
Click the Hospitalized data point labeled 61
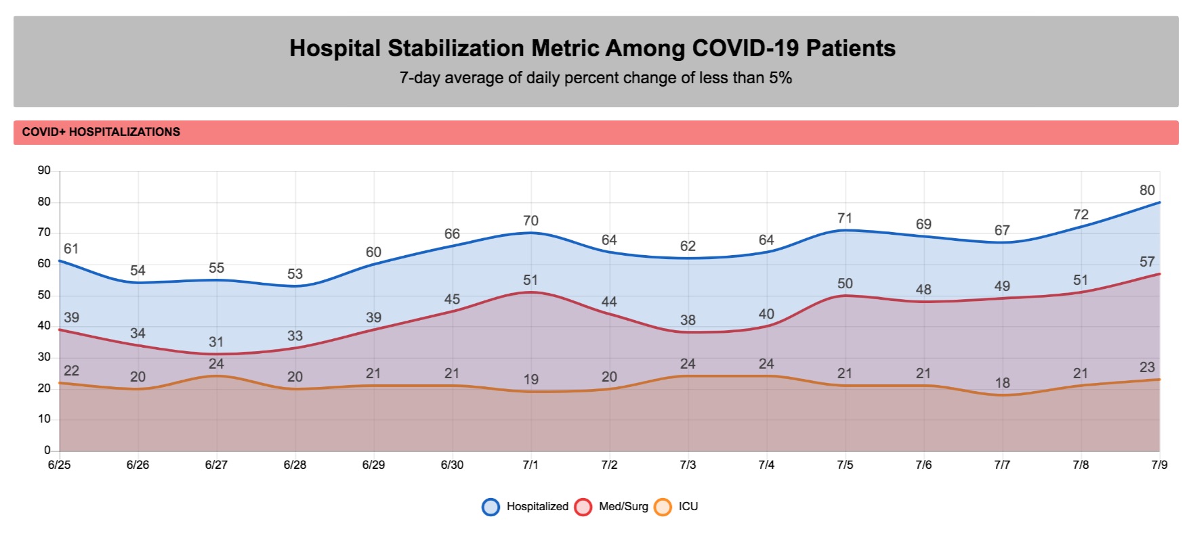point(60,260)
